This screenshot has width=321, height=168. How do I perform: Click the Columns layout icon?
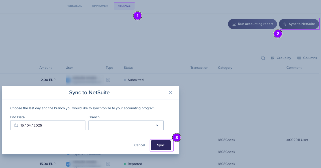(x=299, y=58)
